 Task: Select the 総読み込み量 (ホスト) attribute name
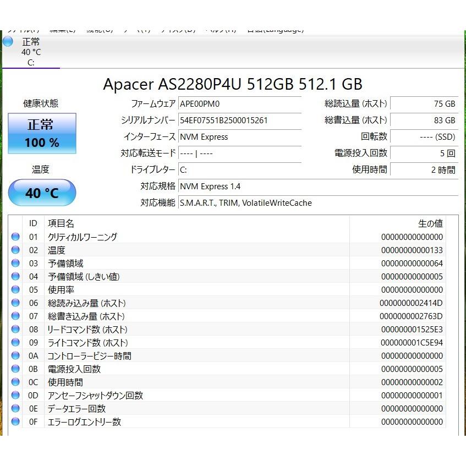point(87,303)
